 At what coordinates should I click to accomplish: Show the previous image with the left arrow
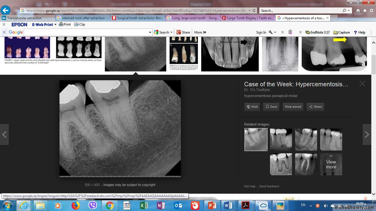click(4, 134)
